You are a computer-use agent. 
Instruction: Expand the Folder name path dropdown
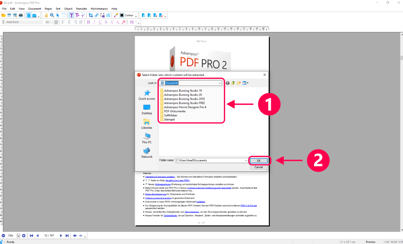click(246, 161)
